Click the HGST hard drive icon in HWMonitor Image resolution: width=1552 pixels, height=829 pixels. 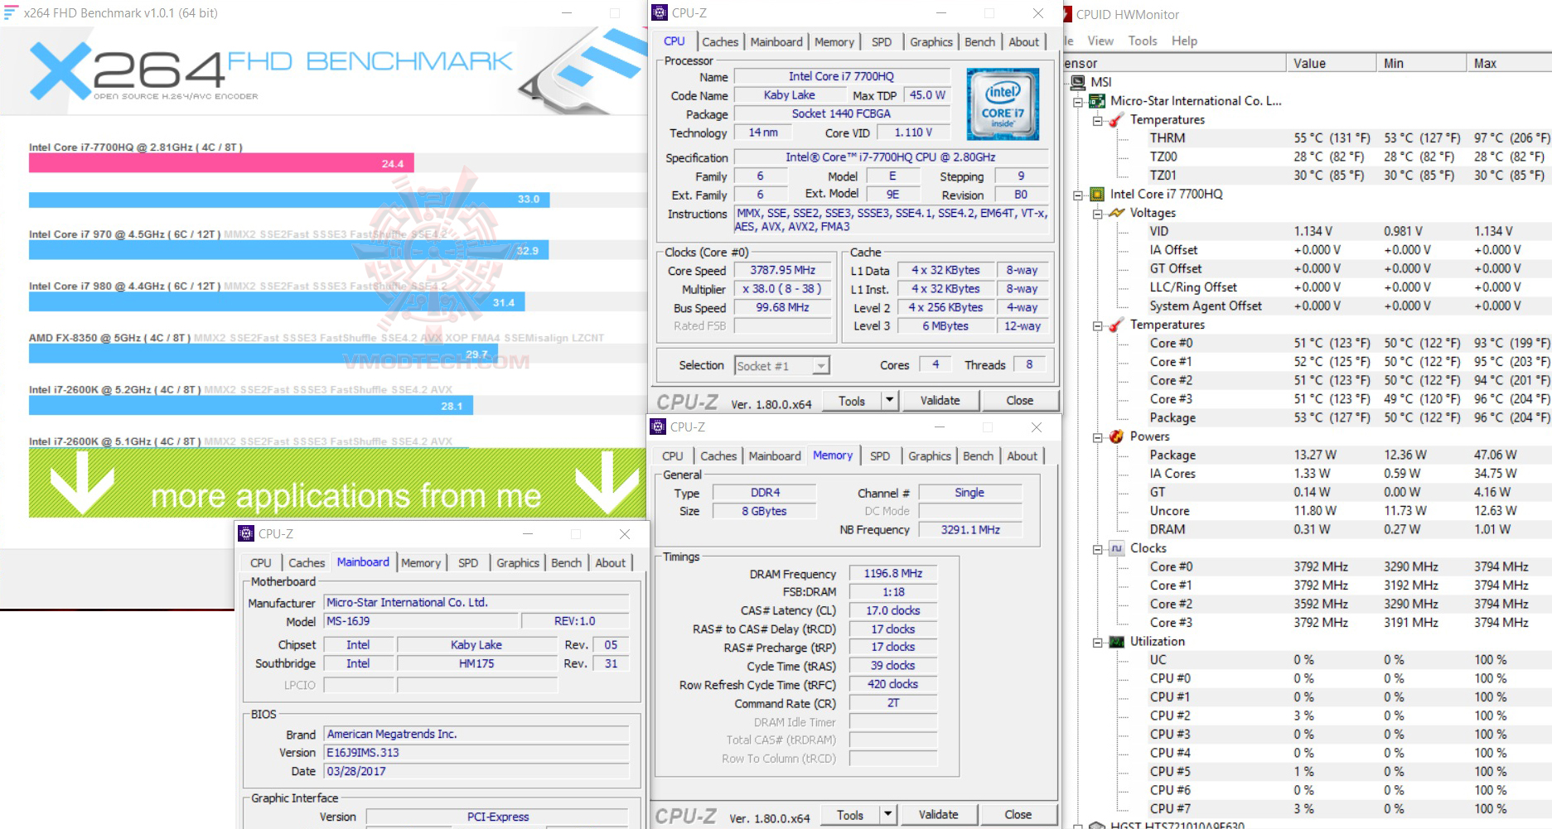tap(1097, 824)
